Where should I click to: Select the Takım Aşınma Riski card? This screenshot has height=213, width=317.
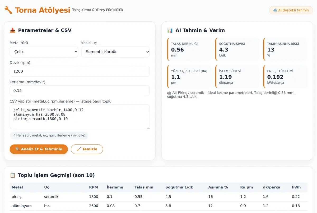[x=285, y=49]
